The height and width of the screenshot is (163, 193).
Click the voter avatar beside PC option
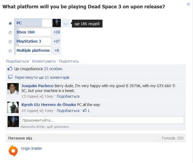tap(57, 23)
